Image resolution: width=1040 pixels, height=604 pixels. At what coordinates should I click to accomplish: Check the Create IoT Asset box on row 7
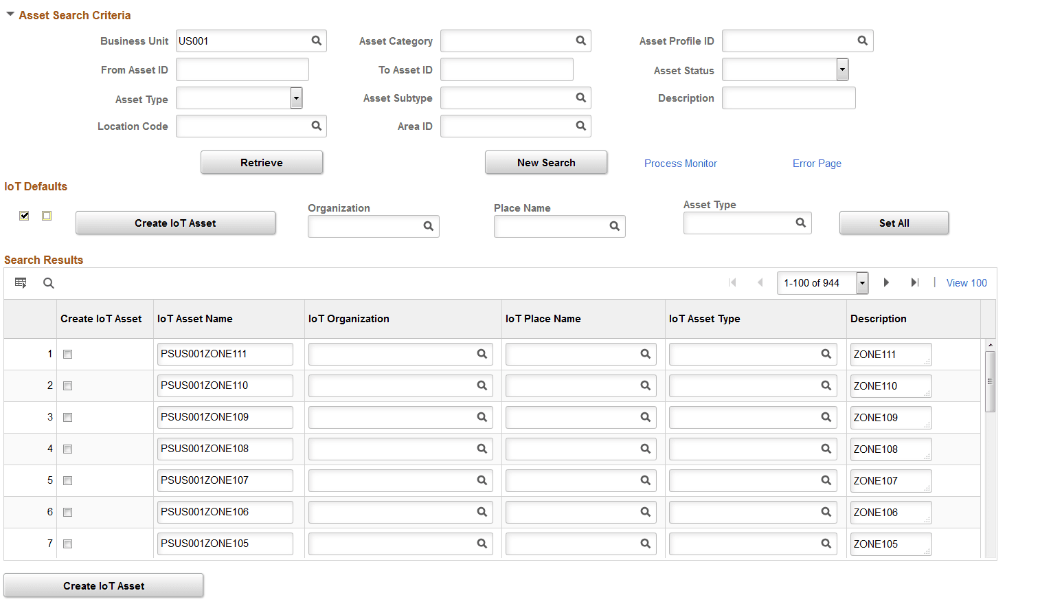[x=67, y=544]
